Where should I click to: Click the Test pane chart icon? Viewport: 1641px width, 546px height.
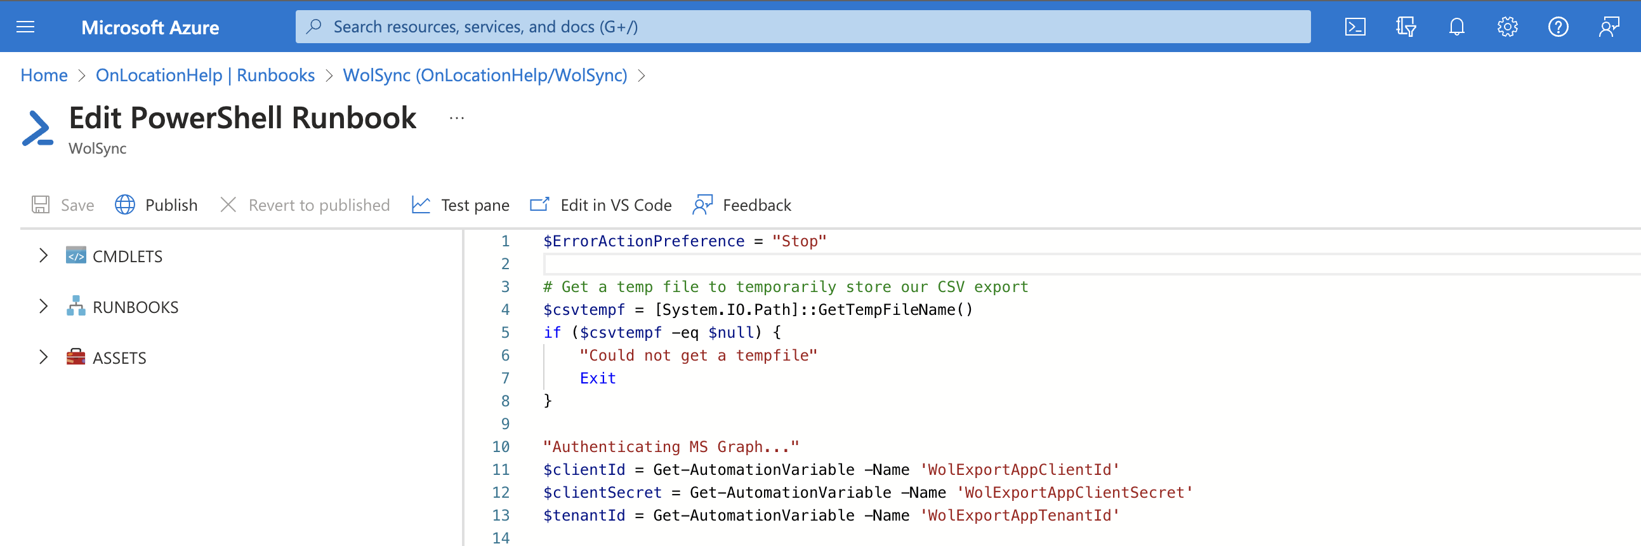click(x=421, y=204)
